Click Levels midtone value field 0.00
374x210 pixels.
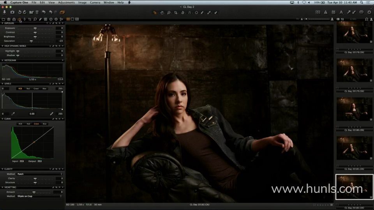32,114
